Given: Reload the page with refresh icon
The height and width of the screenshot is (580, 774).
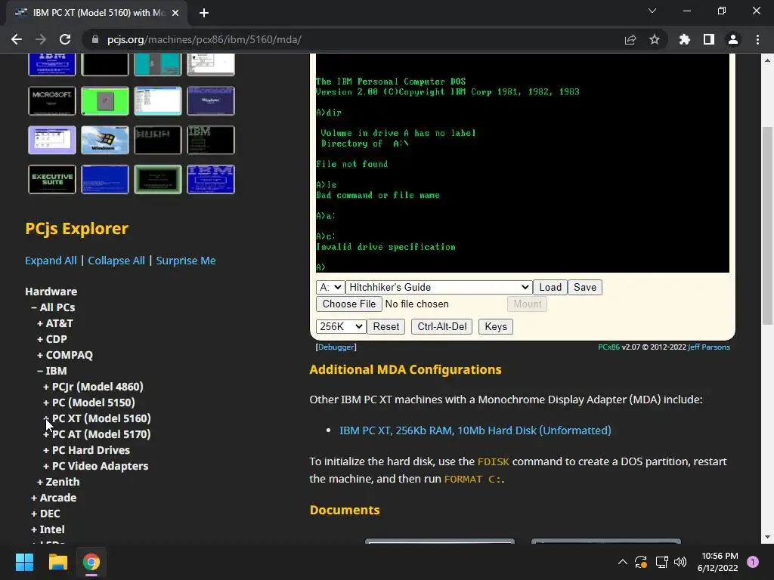Looking at the screenshot, I should (65, 39).
